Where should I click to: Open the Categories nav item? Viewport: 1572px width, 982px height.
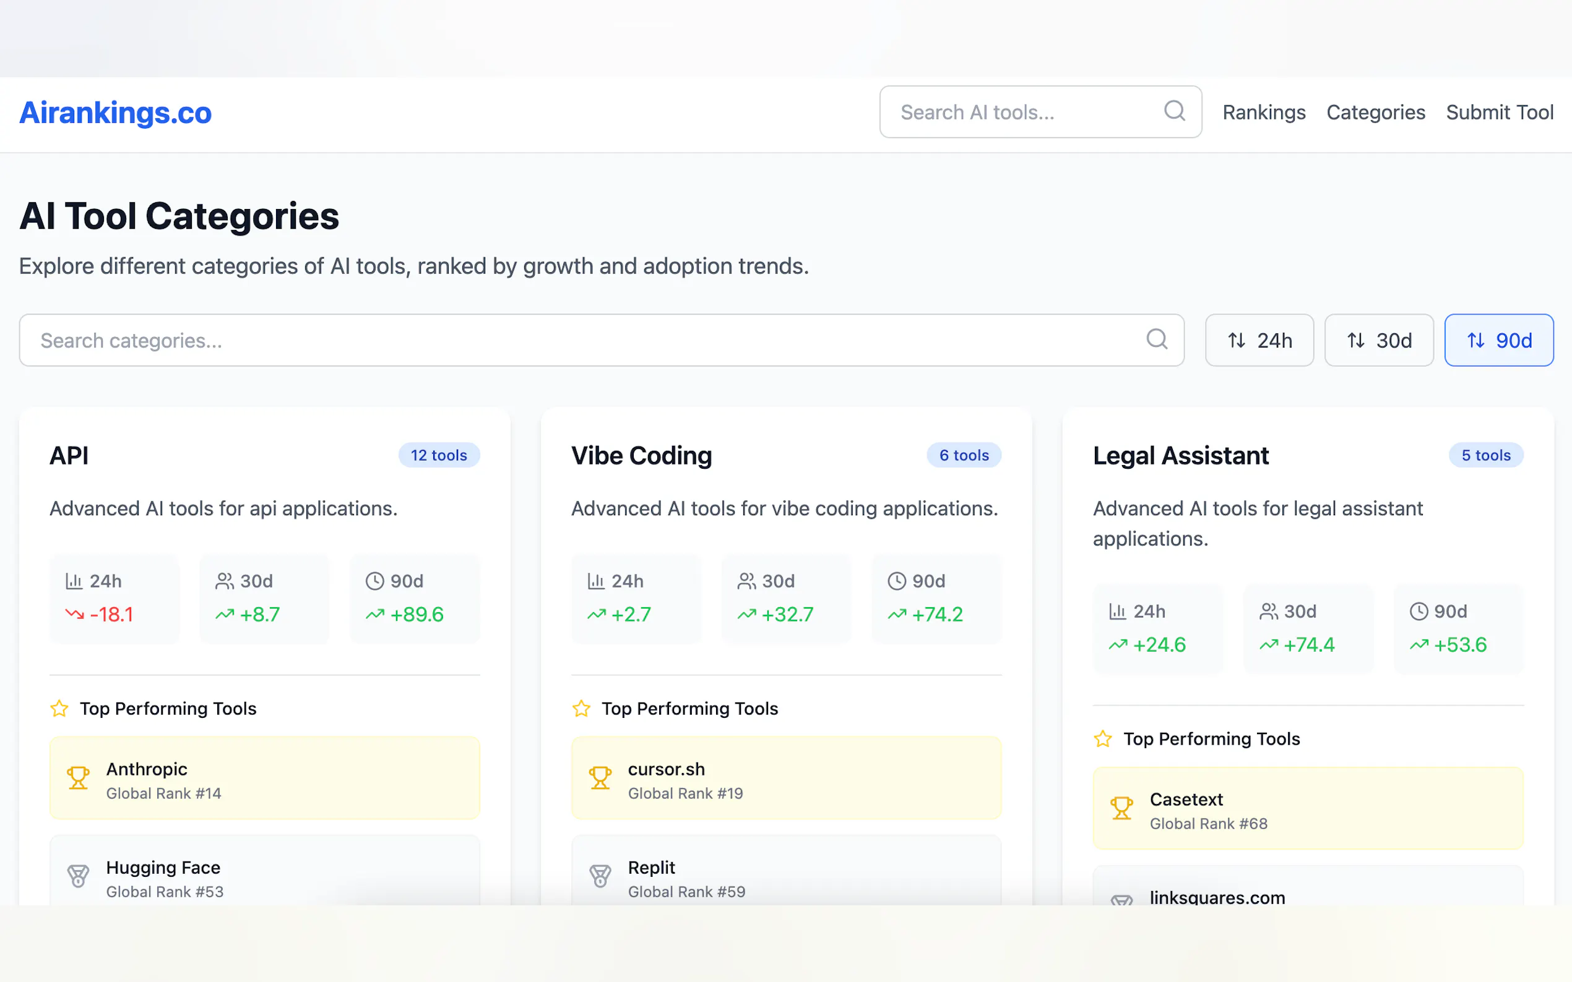point(1375,113)
